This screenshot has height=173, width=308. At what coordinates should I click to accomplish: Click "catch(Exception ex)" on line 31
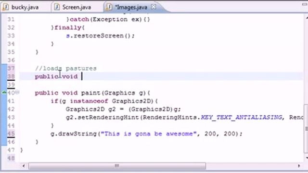coord(106,19)
